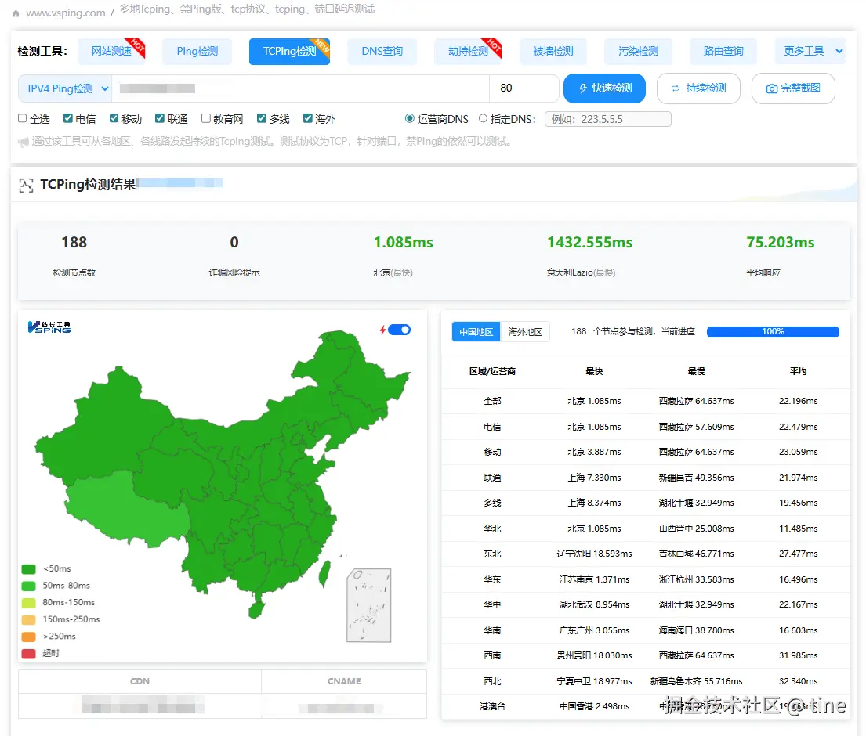The width and height of the screenshot is (866, 736).
Task: Open the IPV4 Ping检测 dropdown
Action: pos(65,88)
